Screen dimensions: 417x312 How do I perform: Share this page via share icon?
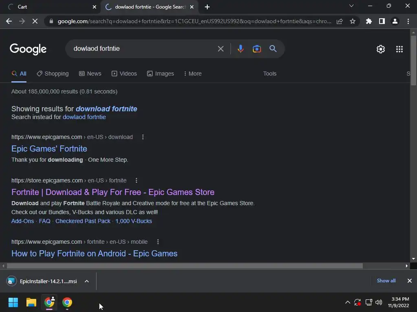[x=340, y=21]
